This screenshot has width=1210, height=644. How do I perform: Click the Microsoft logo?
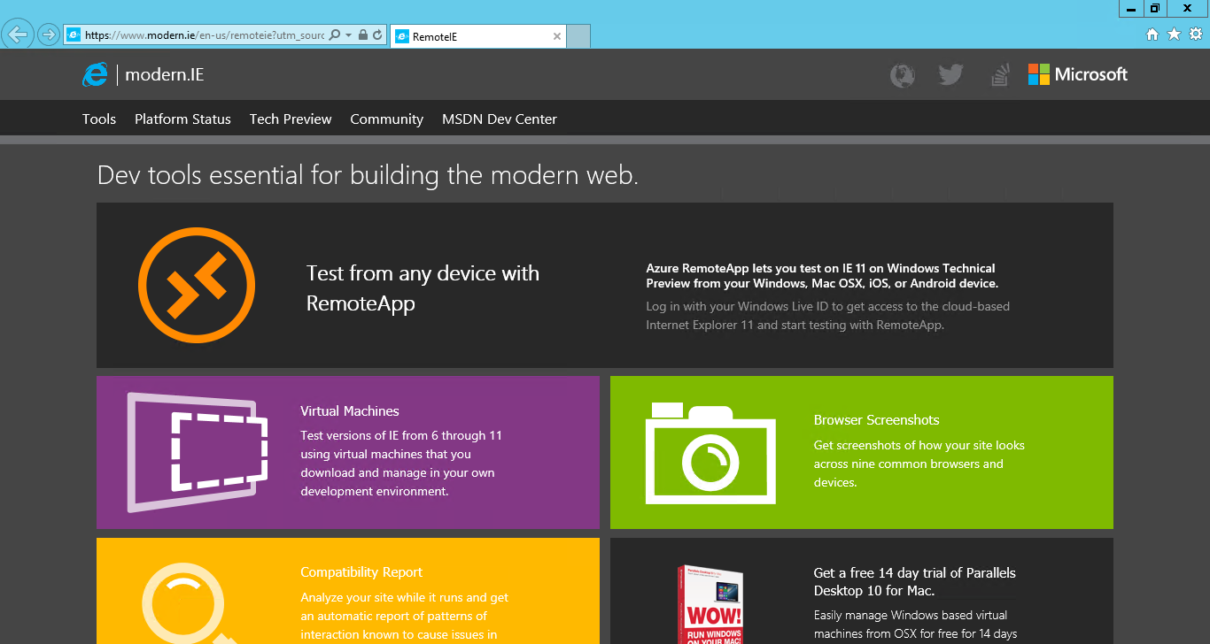(x=1078, y=74)
